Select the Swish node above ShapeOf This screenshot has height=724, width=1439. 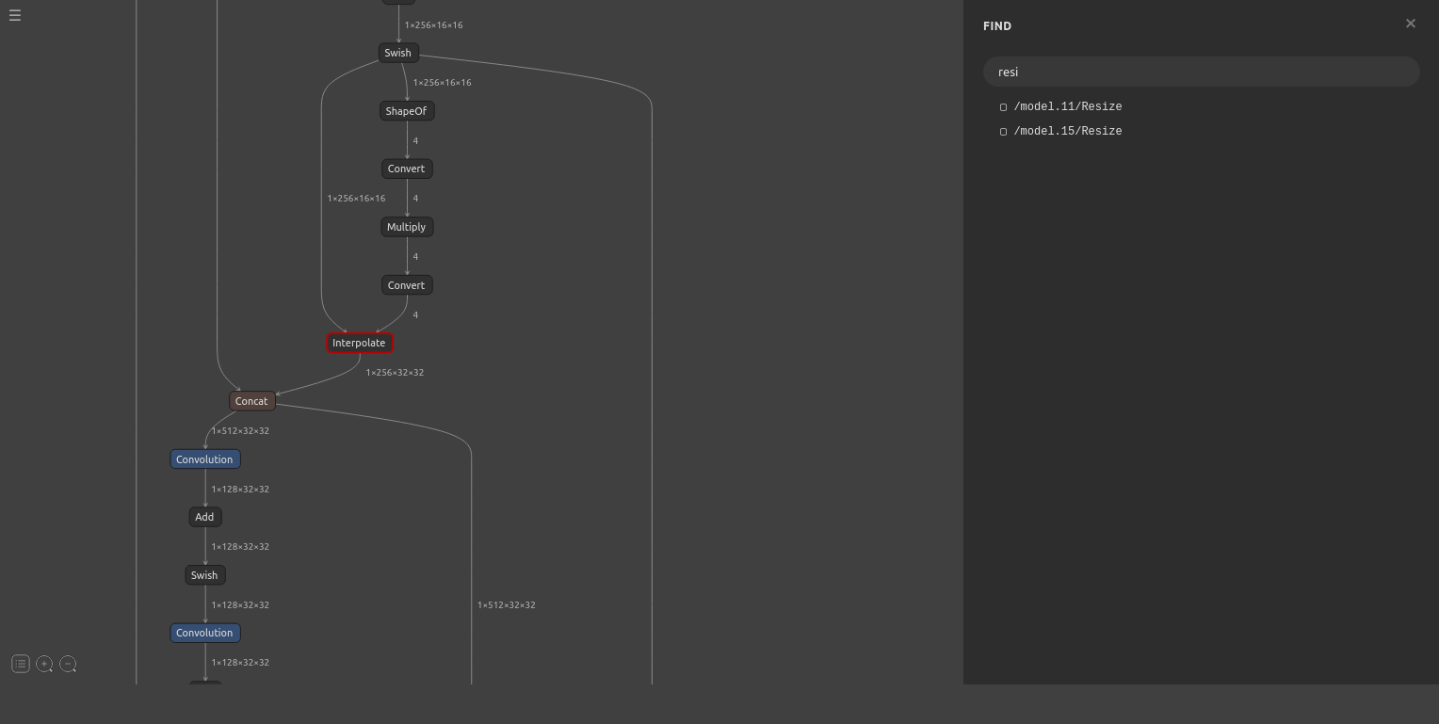click(397, 53)
